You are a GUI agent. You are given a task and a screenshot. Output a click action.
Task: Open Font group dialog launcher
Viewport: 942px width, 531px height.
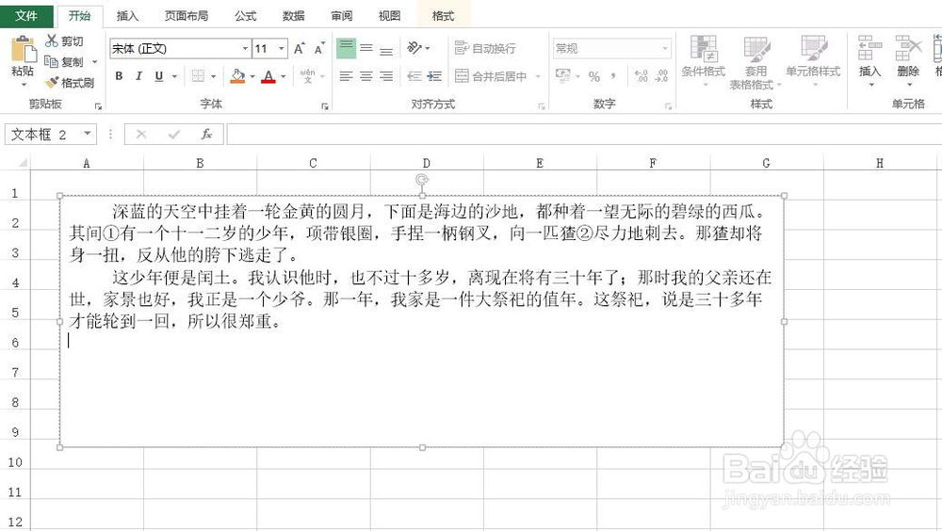[x=324, y=106]
